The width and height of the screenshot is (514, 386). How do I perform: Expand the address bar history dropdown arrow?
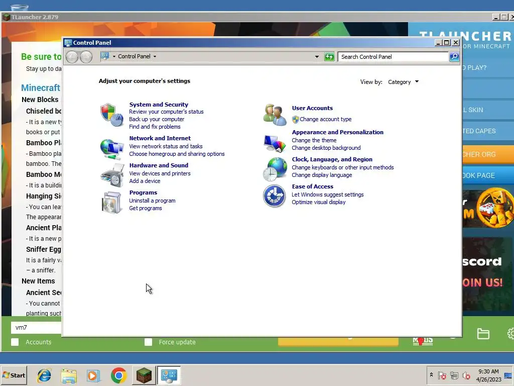pos(317,56)
